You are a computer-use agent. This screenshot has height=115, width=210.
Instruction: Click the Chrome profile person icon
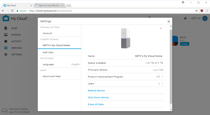[x=183, y=2]
